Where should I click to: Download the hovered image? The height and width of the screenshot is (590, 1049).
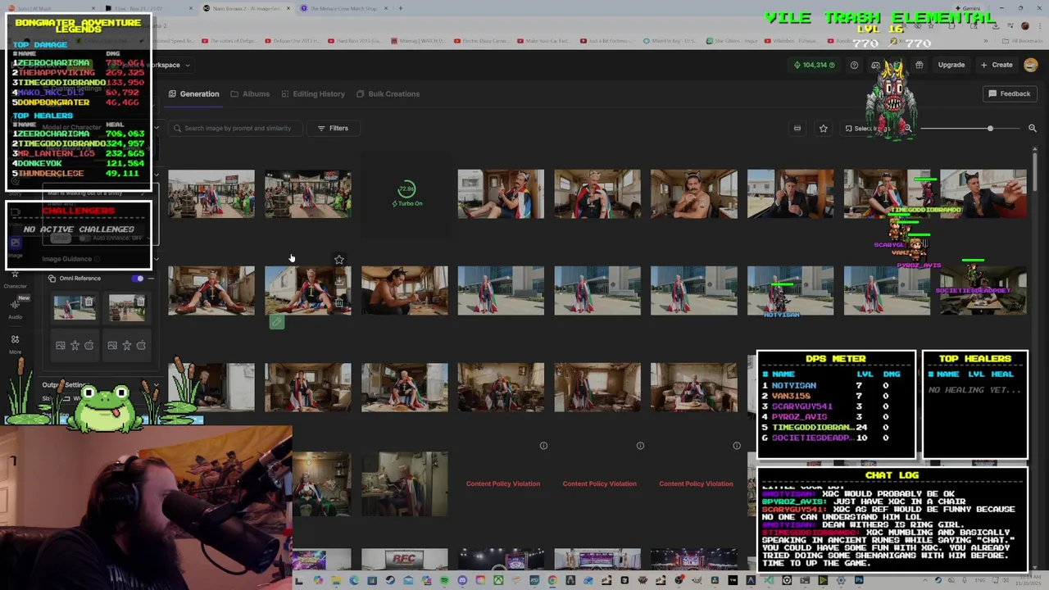coord(339,281)
